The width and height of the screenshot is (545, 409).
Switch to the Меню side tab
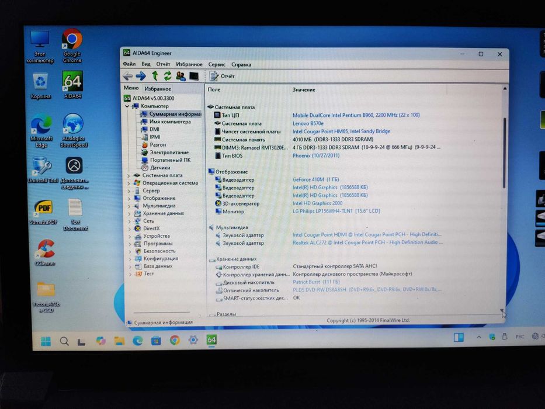pos(131,88)
